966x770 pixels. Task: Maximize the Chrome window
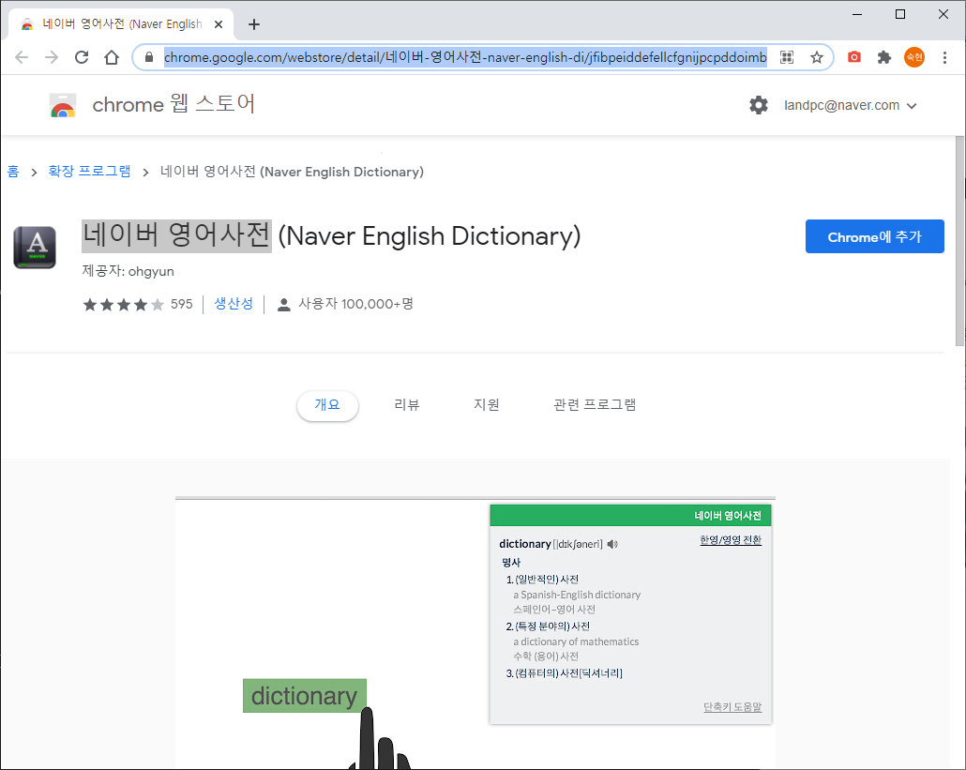(900, 14)
